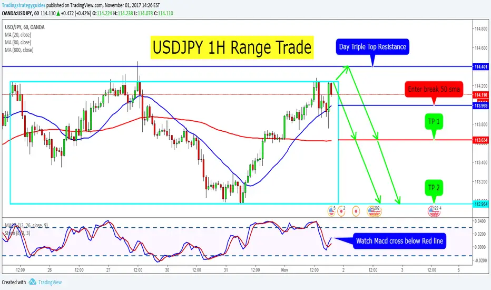Click the Japan event icon labeled 2
The height and width of the screenshot is (290, 491).
click(341, 211)
